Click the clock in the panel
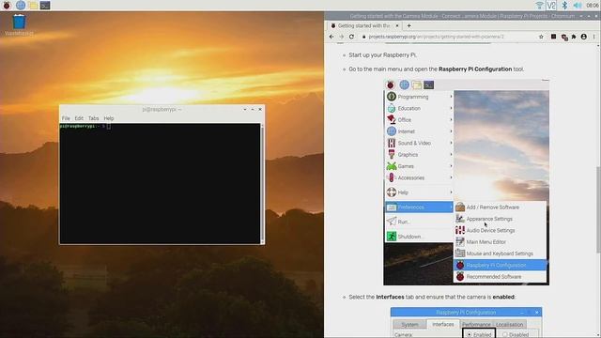The width and height of the screenshot is (601, 338). 593,6
